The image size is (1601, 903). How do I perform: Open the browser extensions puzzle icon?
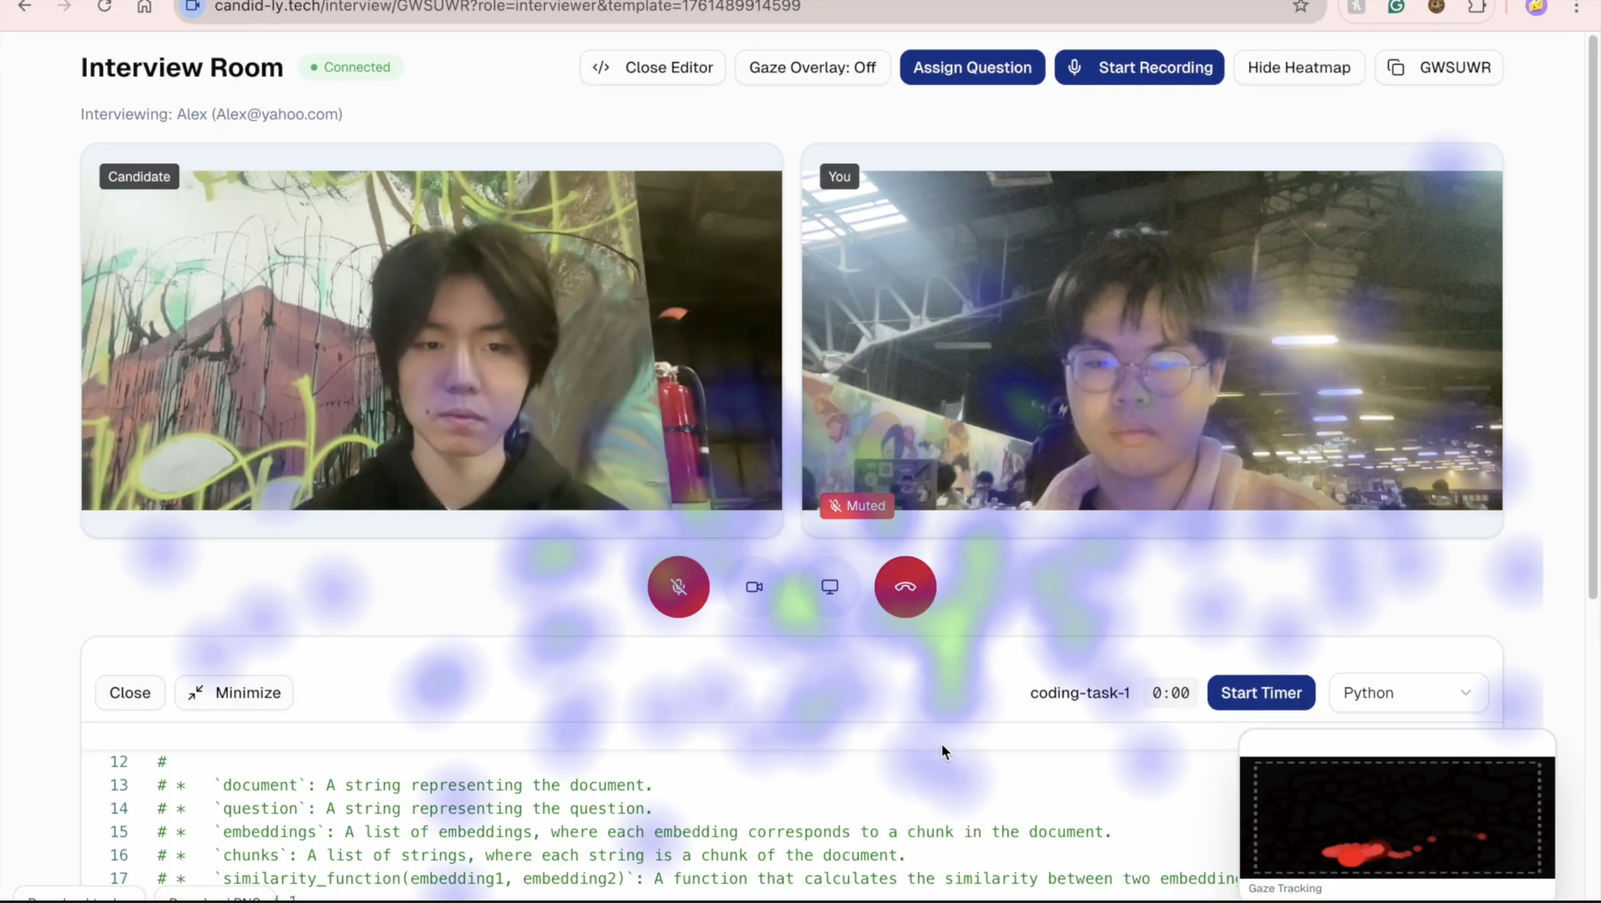point(1477,7)
